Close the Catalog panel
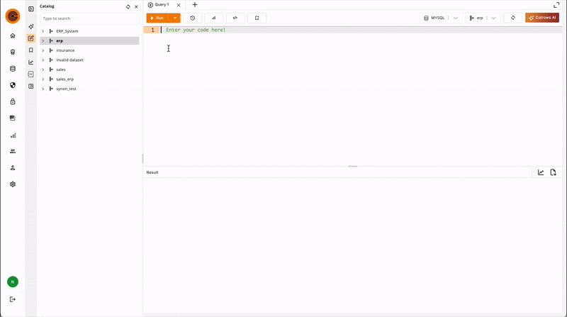 pos(136,6)
